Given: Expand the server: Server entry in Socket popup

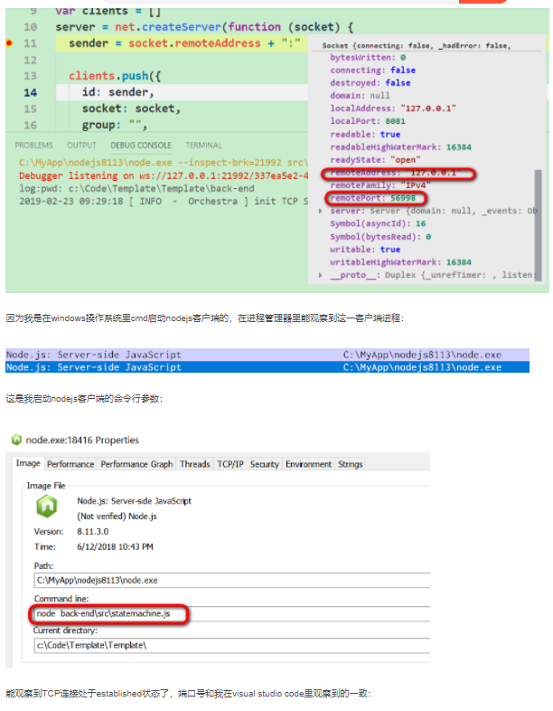Looking at the screenshot, I should (x=321, y=211).
